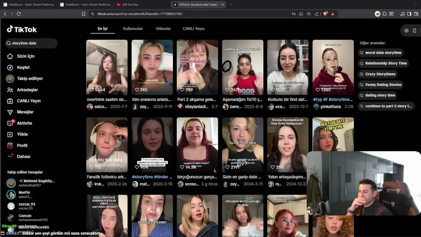Open video with 789 likes
The width and height of the screenshot is (421, 237).
[x=197, y=67]
